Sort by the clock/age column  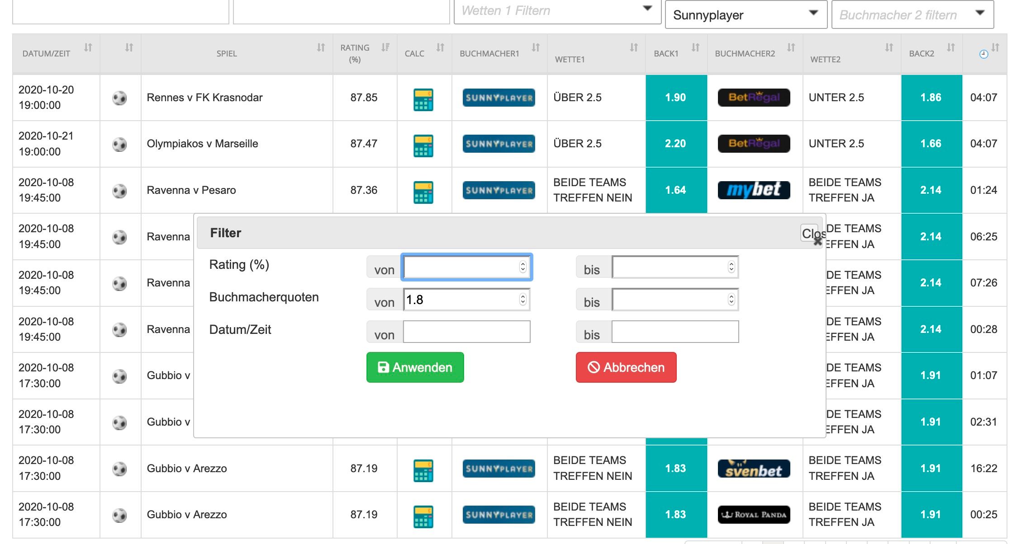pos(995,47)
